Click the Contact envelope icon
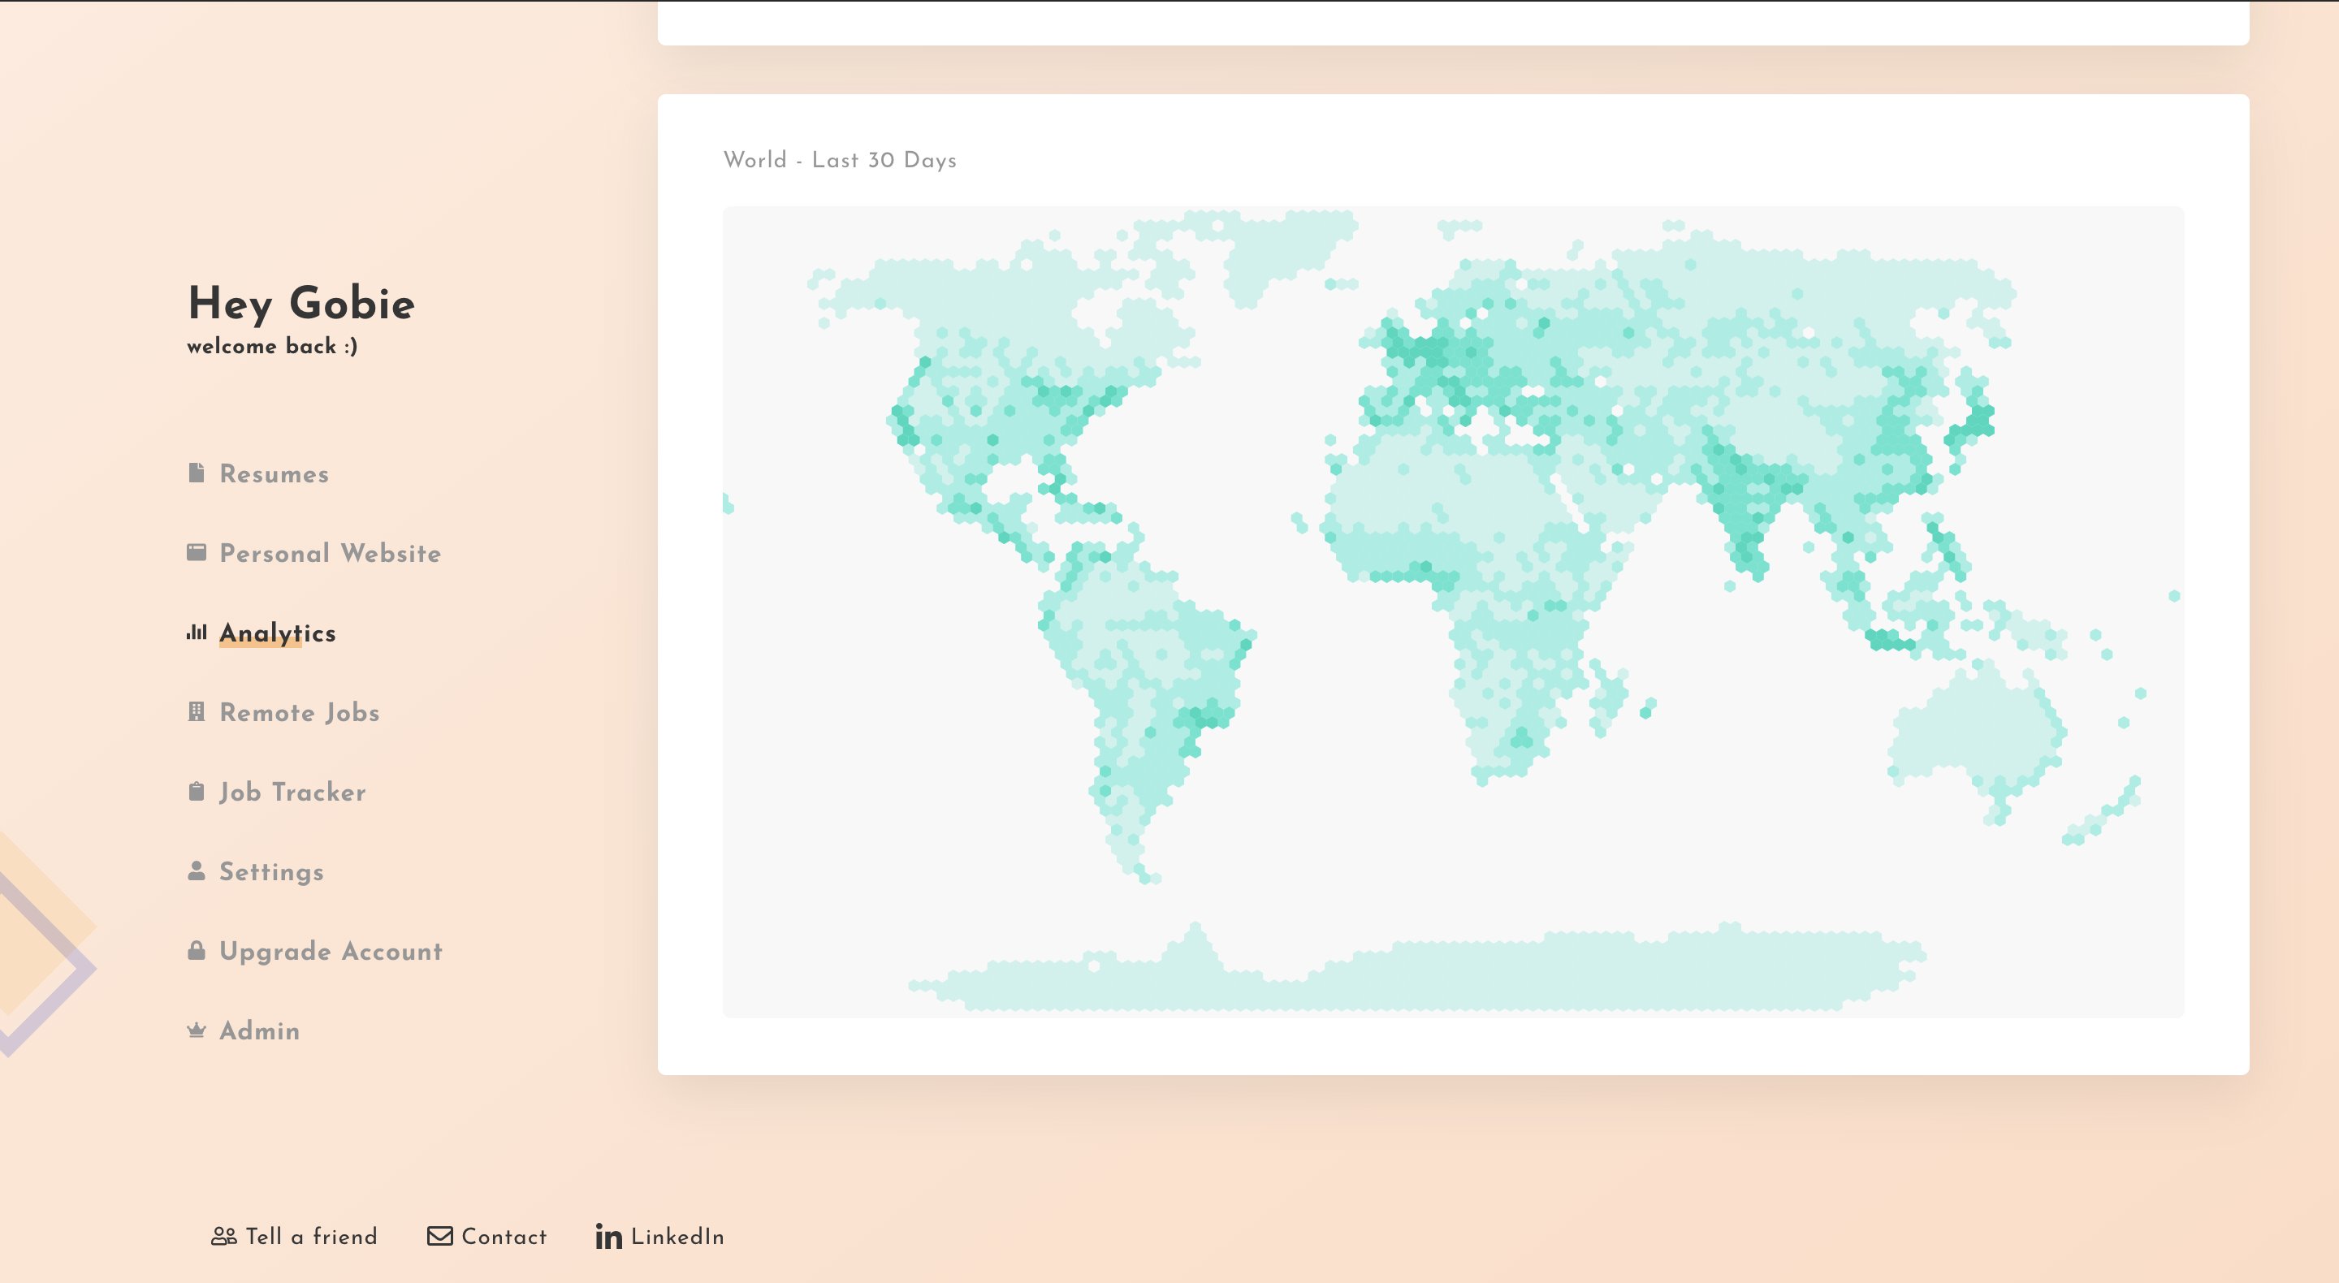Image resolution: width=2339 pixels, height=1283 pixels. point(440,1236)
